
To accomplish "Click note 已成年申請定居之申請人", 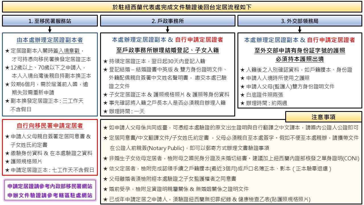I will (207, 199).
